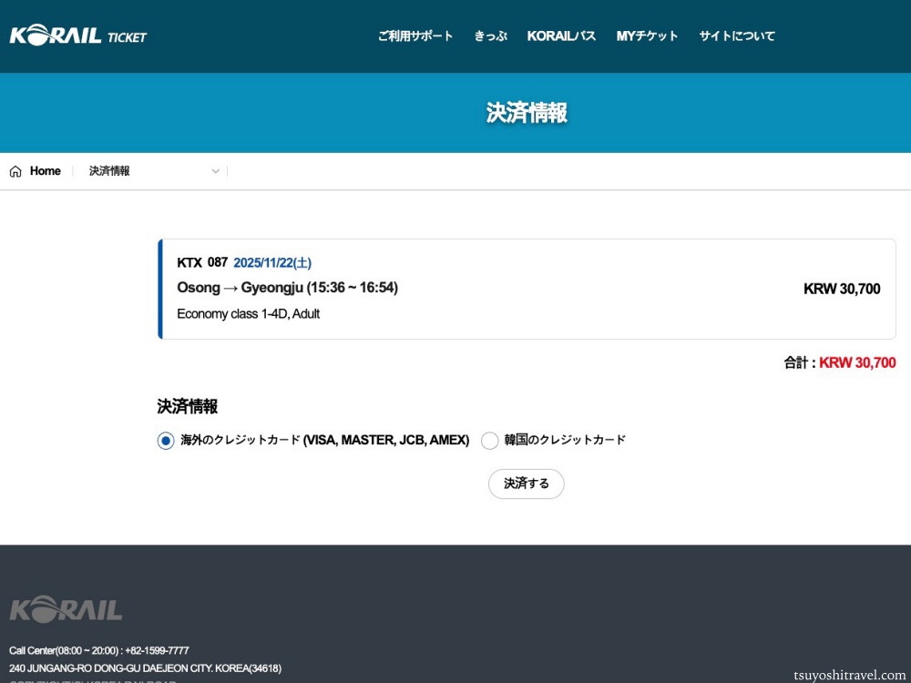
Task: Click the KORAIL TICKET logo in header
Action: pyautogui.click(x=78, y=36)
